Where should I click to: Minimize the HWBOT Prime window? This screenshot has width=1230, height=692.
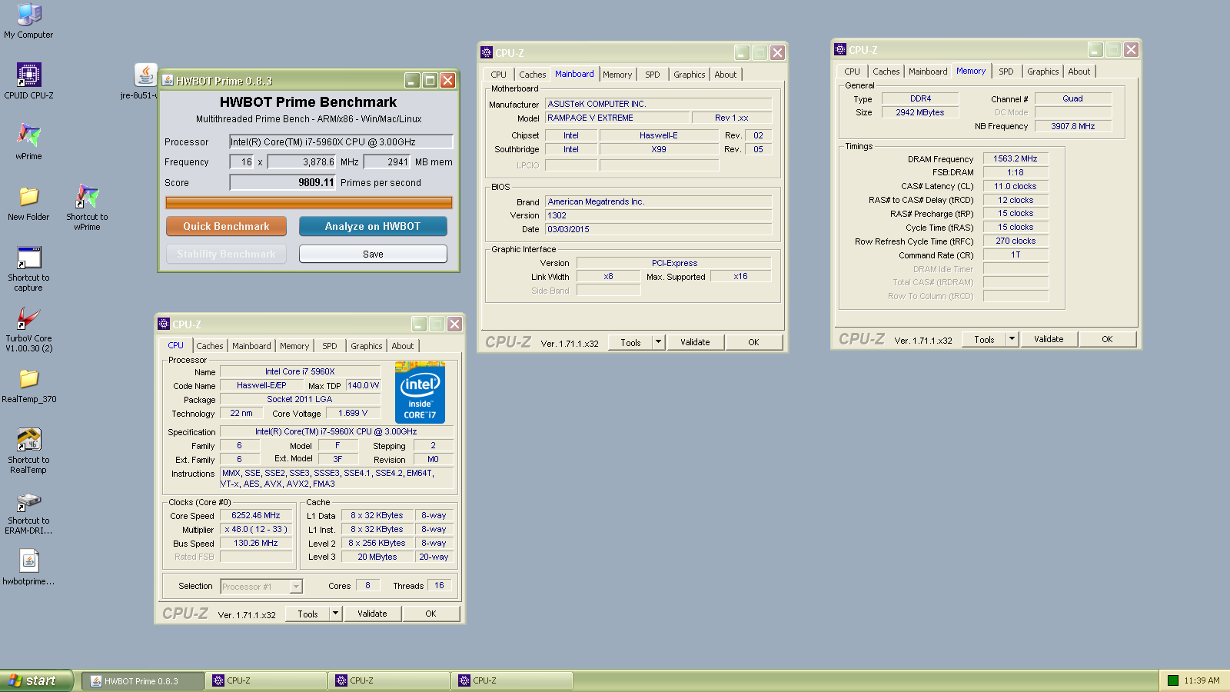pos(412,80)
